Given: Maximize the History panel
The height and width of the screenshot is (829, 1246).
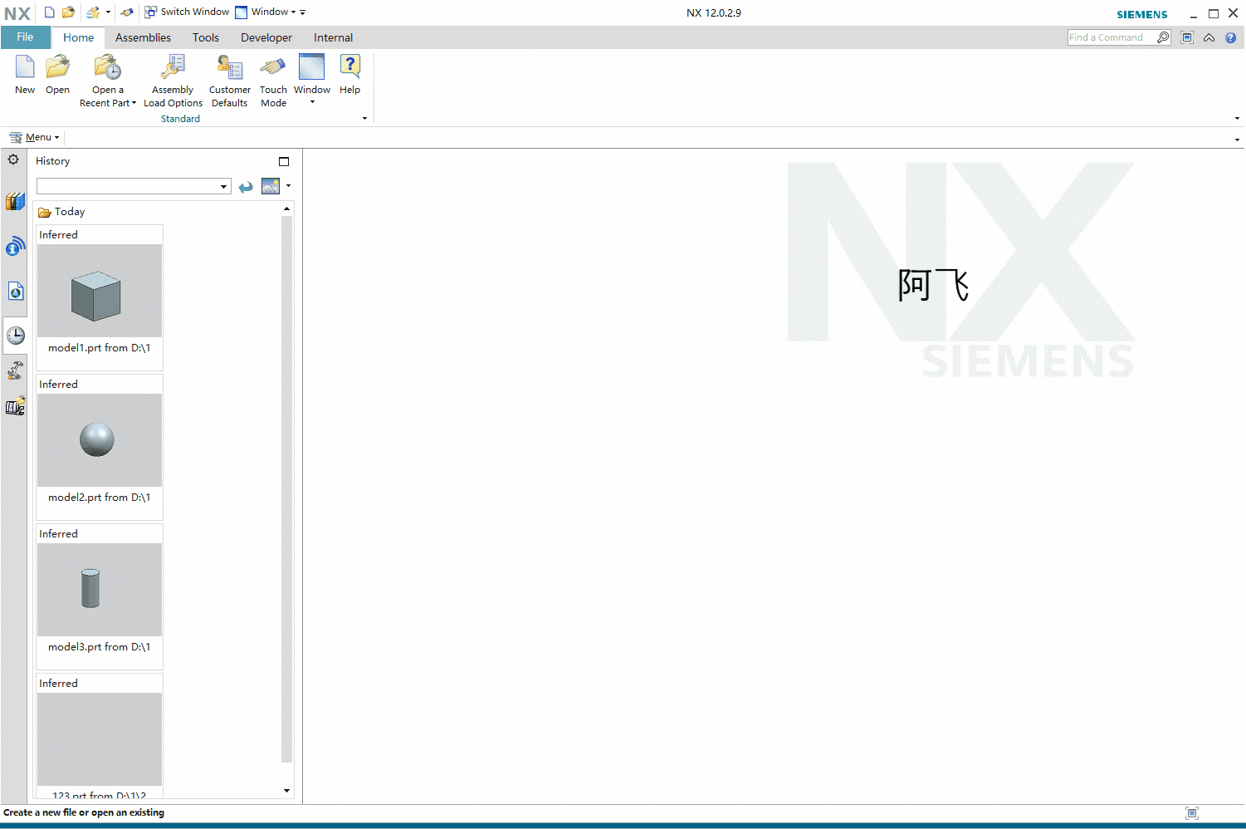Looking at the screenshot, I should point(284,161).
